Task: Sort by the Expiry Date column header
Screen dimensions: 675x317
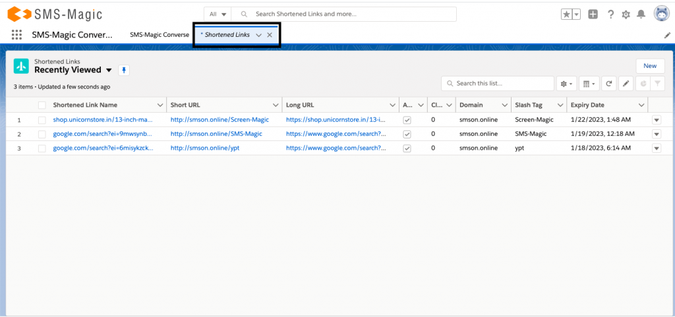Action: coord(587,105)
